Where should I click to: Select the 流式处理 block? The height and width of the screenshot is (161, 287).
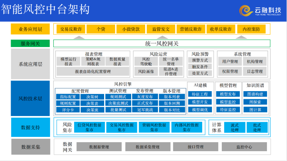pos(235,127)
